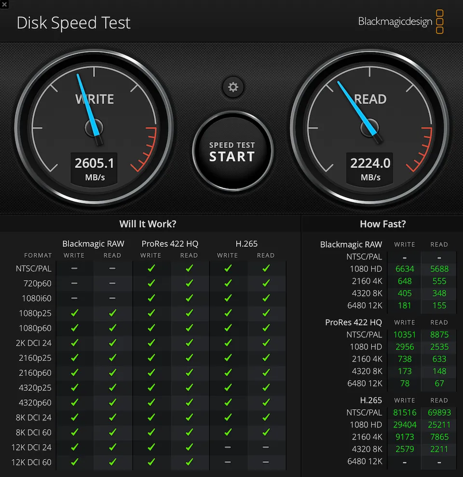Click the Blackmagicdesign logo
The image size is (463, 477).
click(x=395, y=22)
